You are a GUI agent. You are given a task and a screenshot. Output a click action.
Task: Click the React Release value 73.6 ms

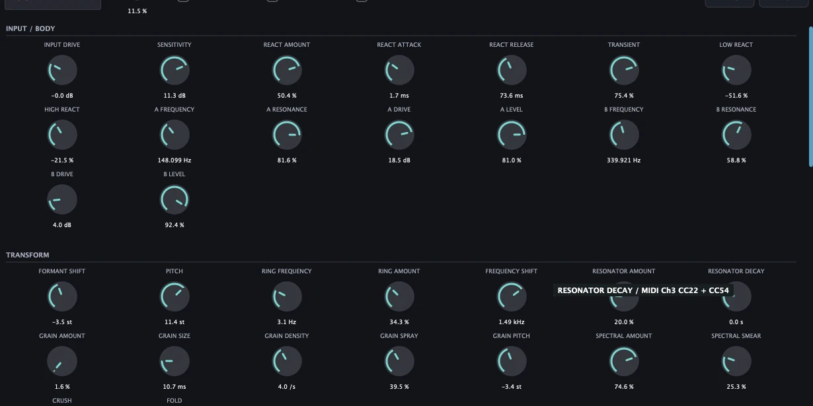[512, 96]
